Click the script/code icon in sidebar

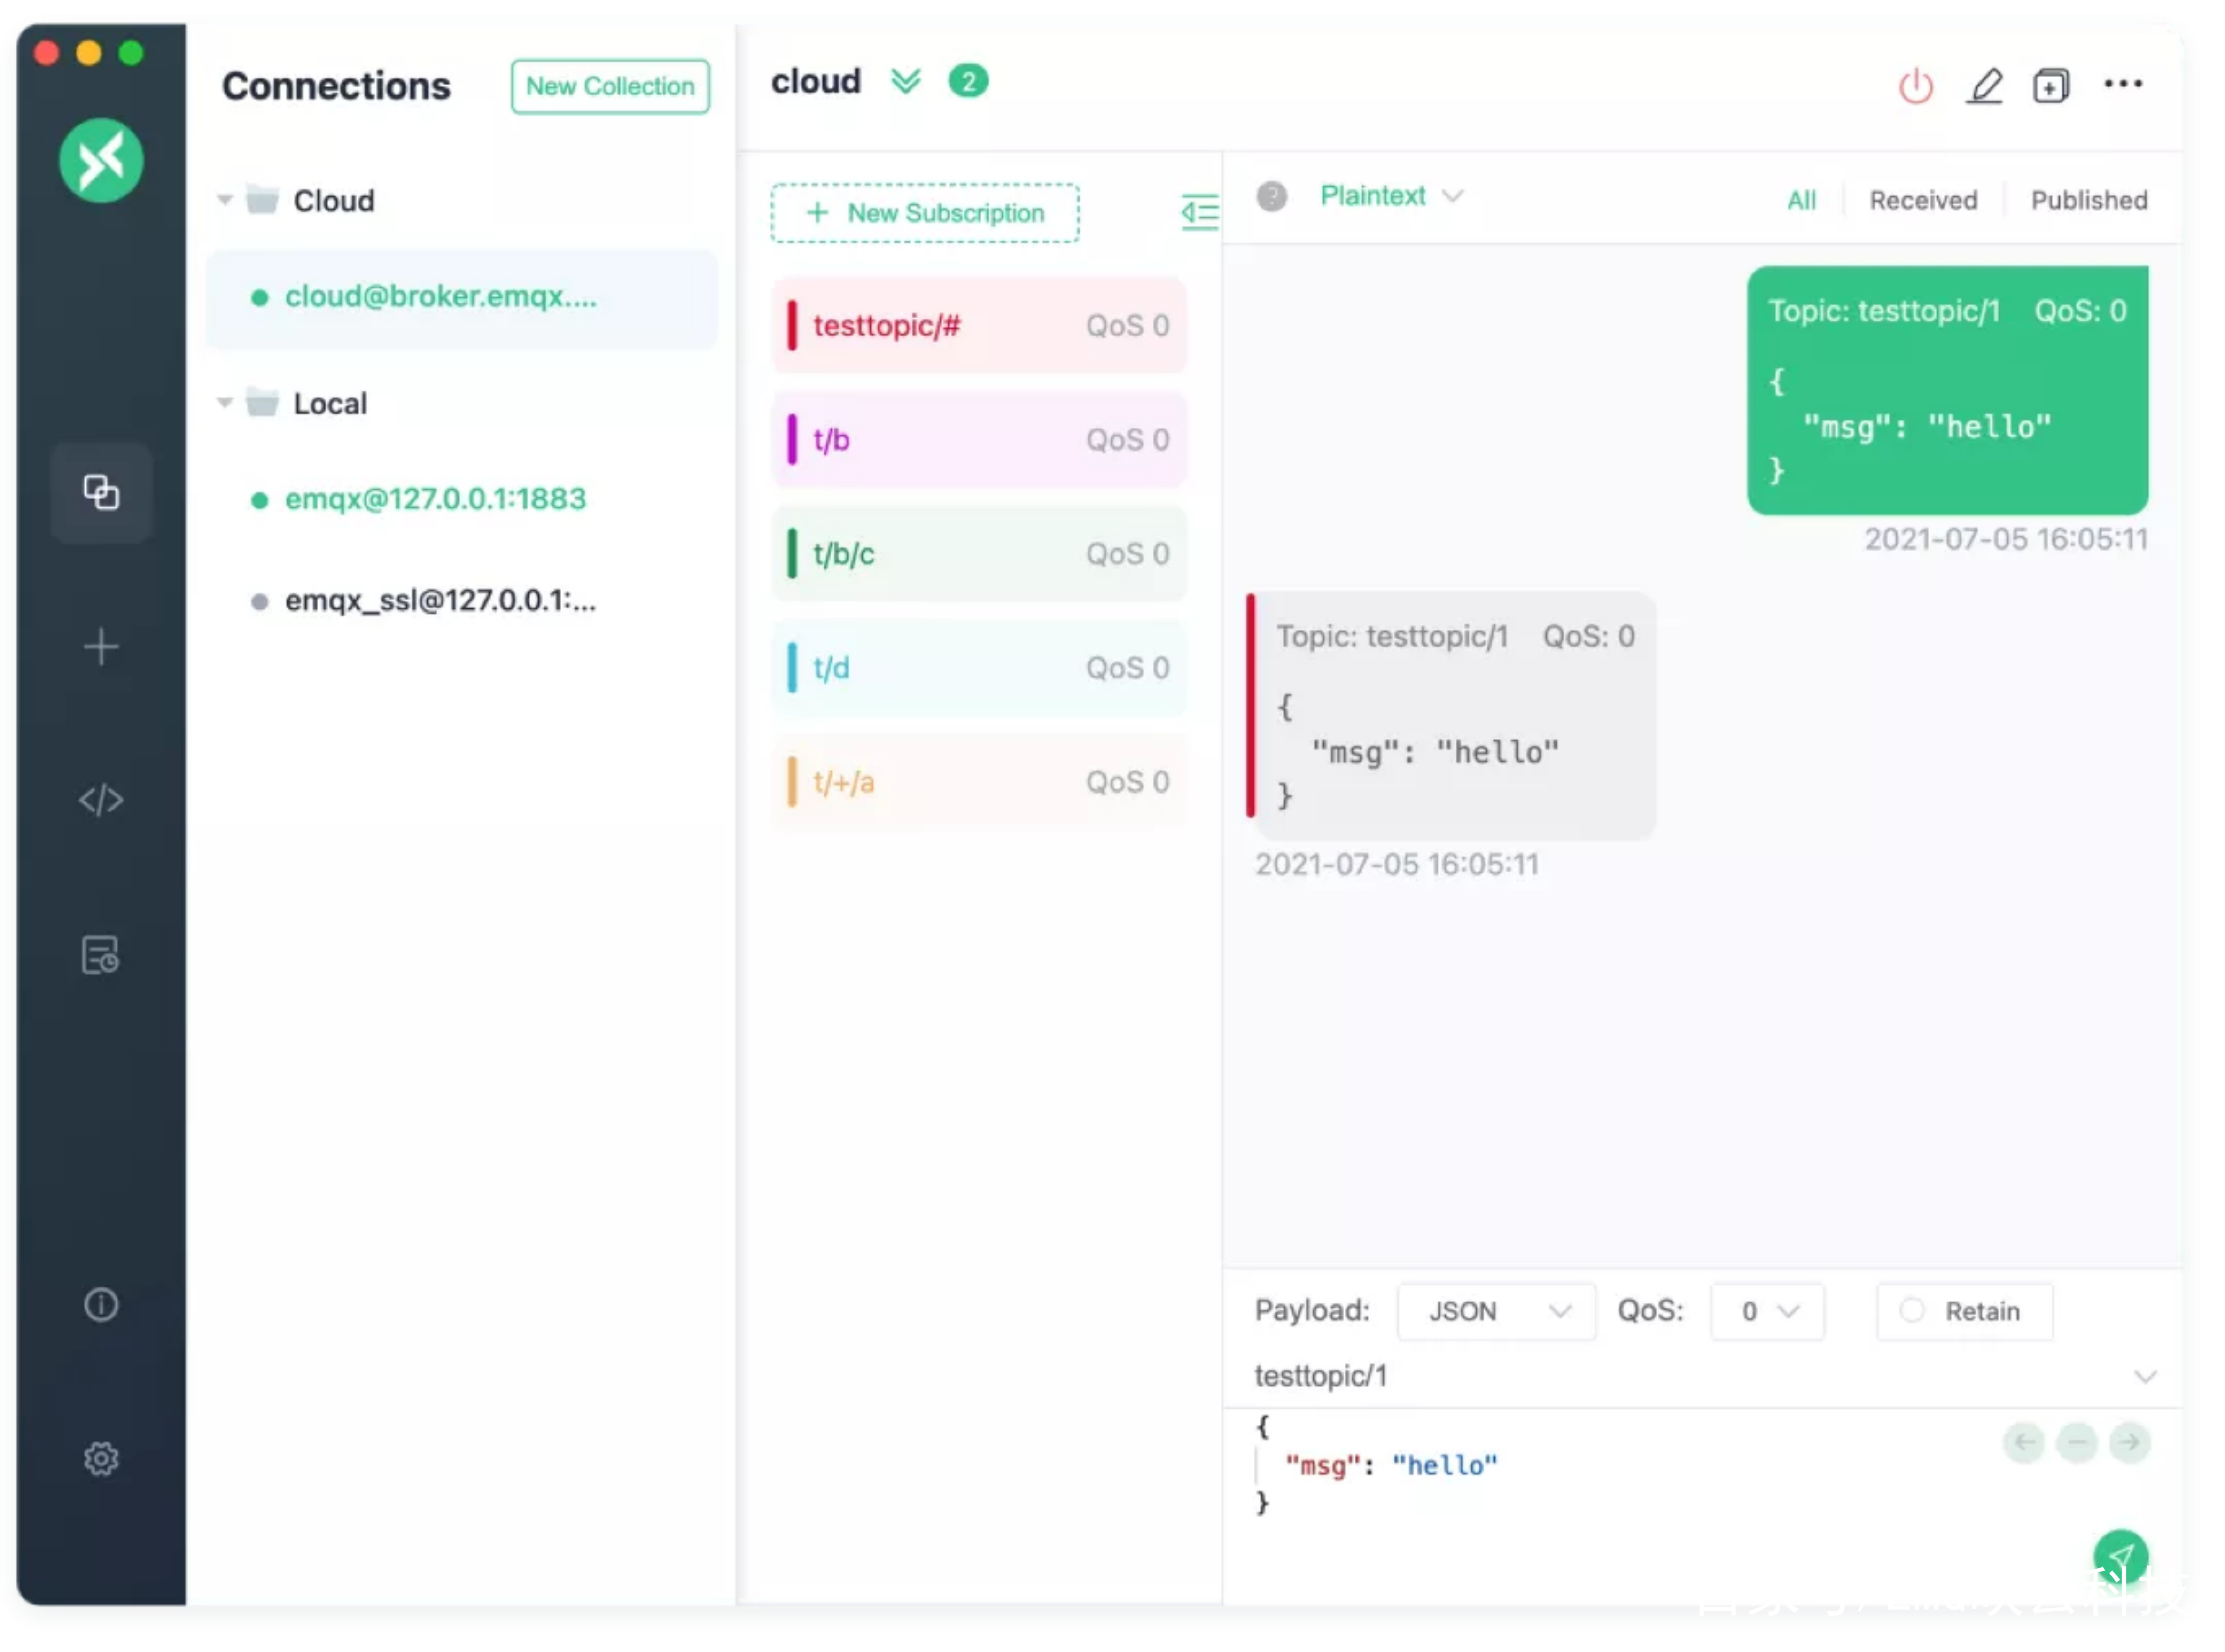pos(99,798)
